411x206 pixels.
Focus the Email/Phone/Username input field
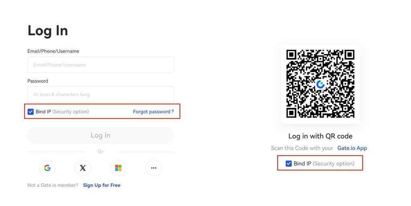100,65
